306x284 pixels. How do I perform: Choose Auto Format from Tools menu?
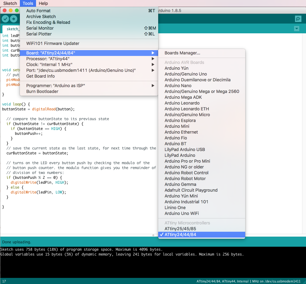pos(89,11)
